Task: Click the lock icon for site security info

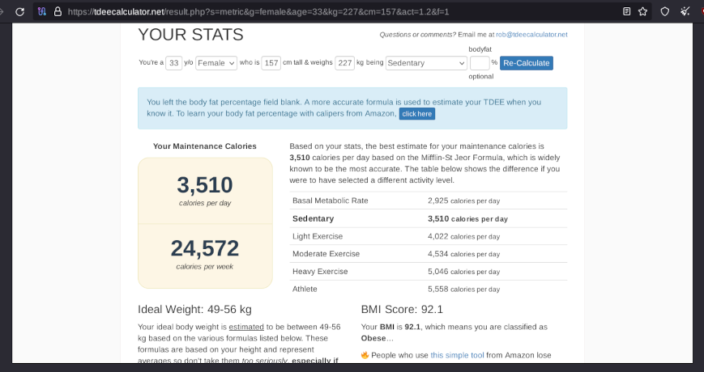Action: tap(58, 11)
